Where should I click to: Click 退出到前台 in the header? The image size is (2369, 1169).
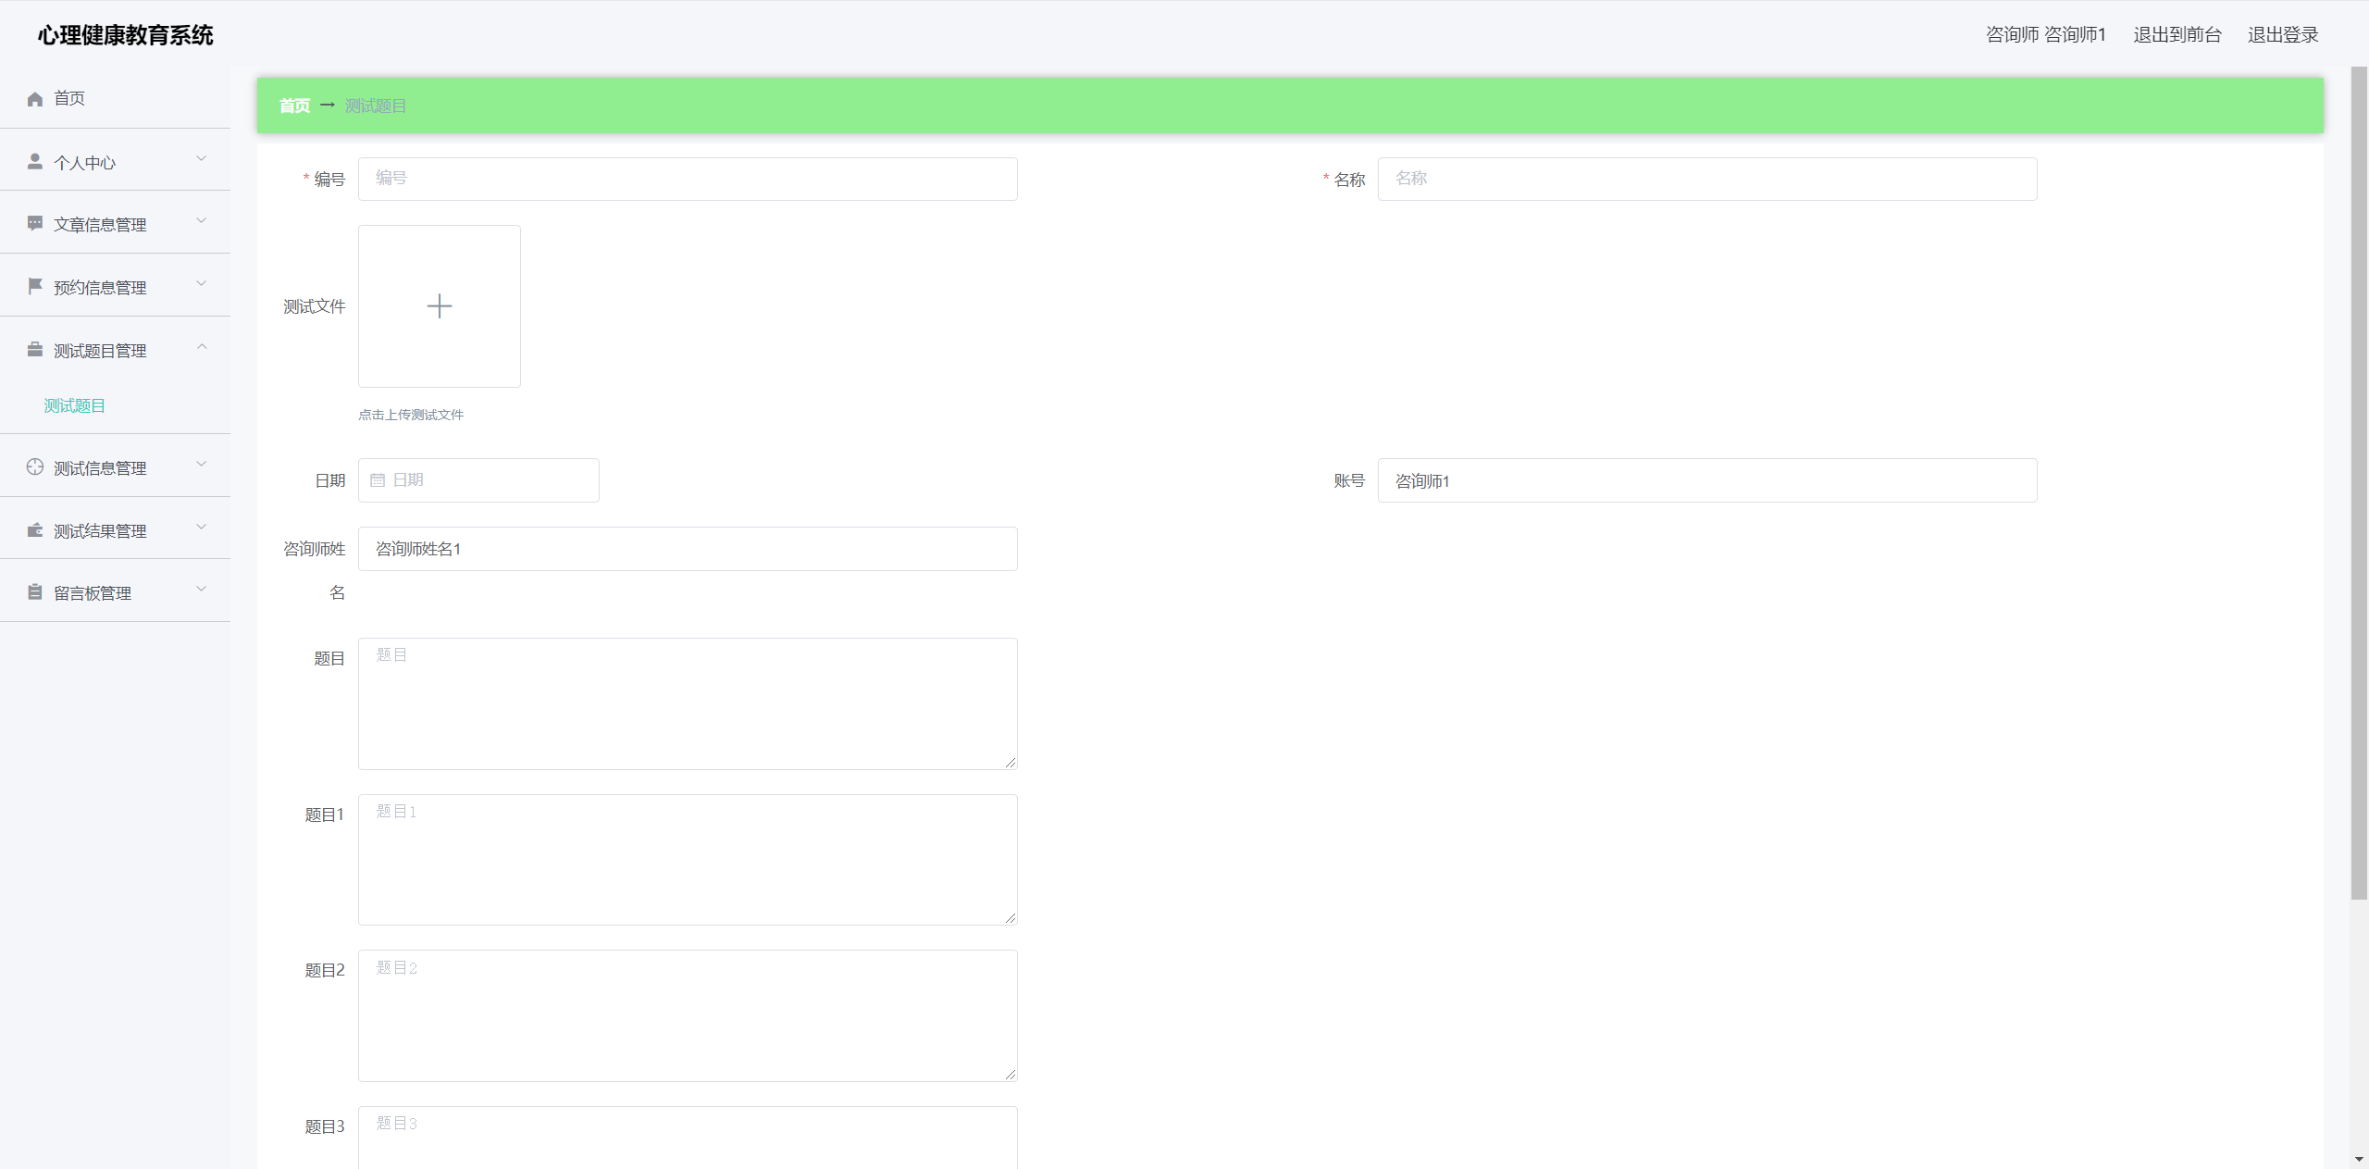[2177, 35]
